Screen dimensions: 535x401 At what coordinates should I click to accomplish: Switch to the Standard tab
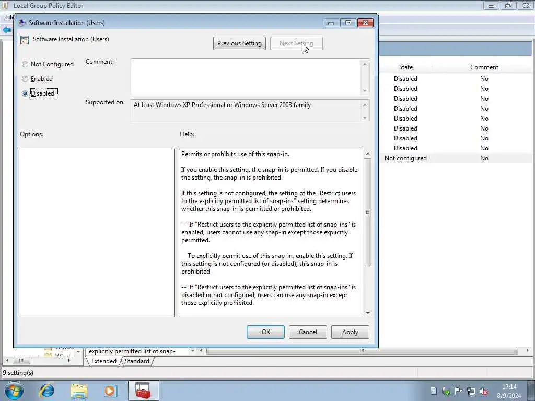tap(137, 361)
